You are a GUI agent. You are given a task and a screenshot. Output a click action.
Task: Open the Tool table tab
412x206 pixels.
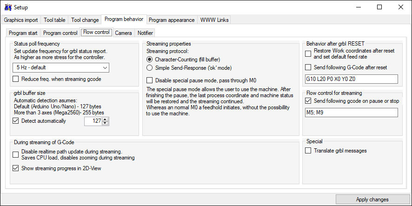tap(54, 20)
